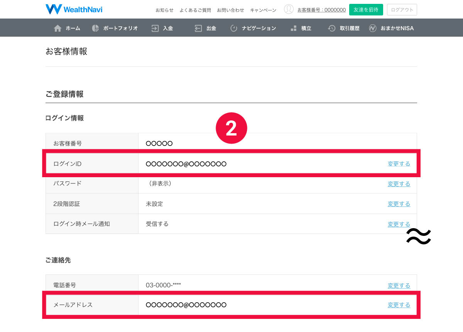Screen dimensions: 463x332
Task: Click the 03-0000-**** phone number value
Action: click(x=163, y=285)
